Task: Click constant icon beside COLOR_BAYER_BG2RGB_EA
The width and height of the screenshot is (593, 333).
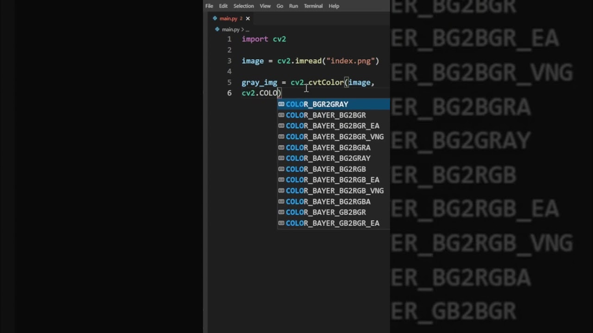Action: point(281,180)
